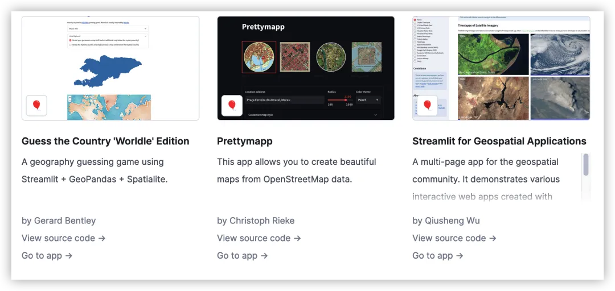View source code for Prettymapp
The width and height of the screenshot is (615, 291).
coord(259,238)
